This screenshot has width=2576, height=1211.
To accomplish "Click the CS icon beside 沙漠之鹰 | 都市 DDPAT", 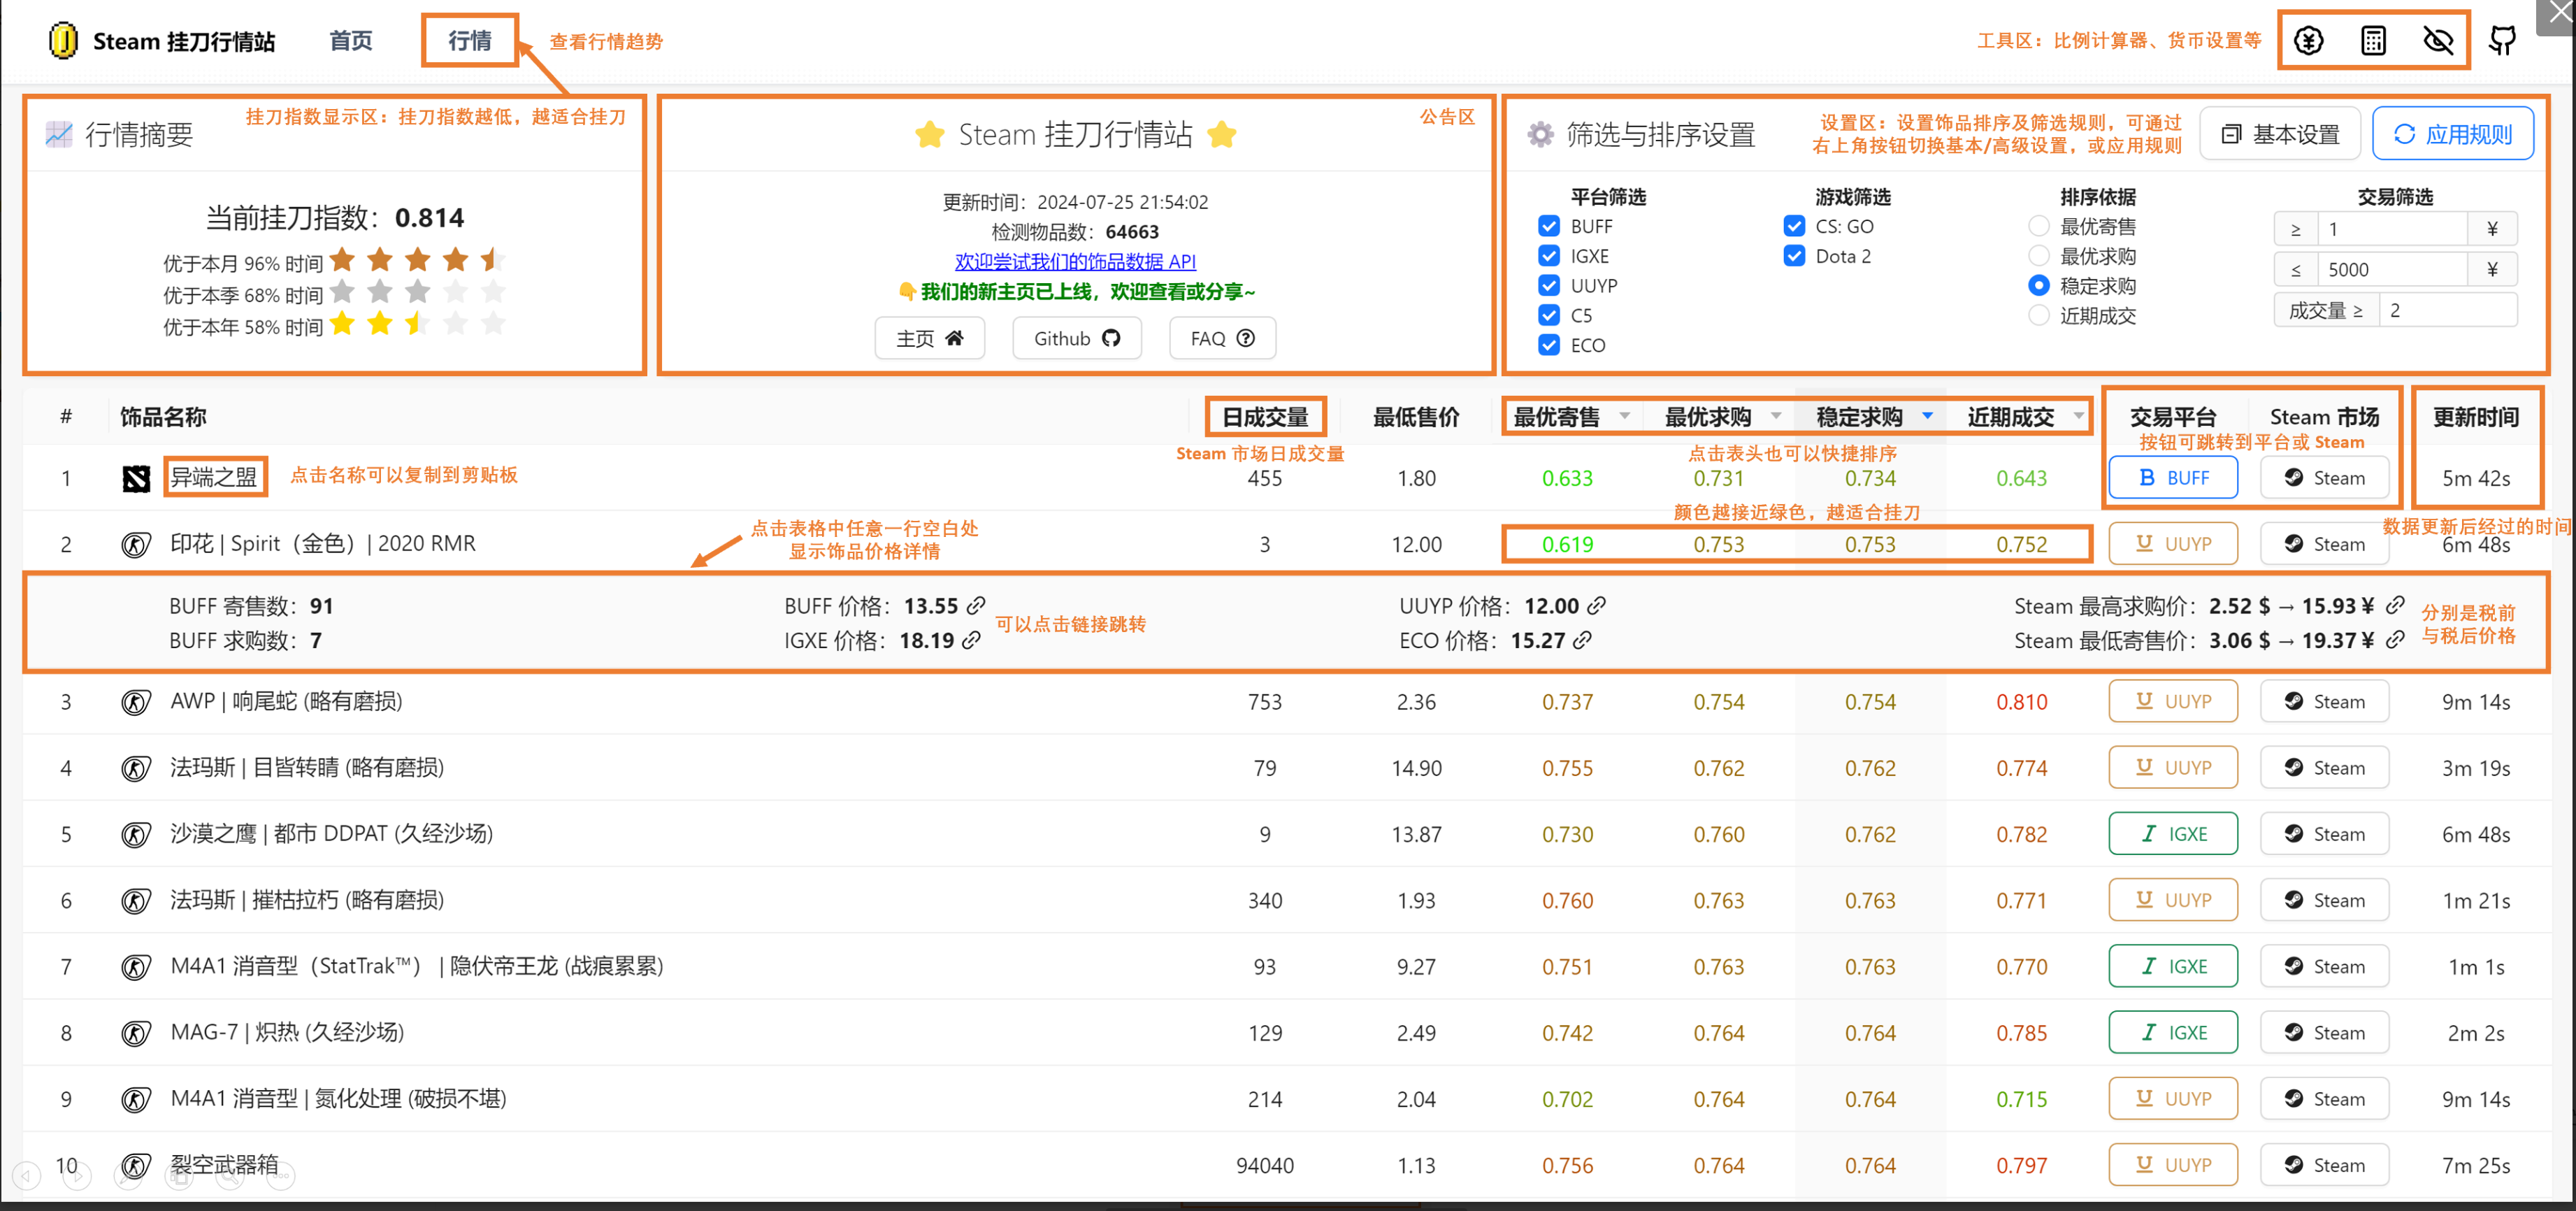I will (x=136, y=834).
